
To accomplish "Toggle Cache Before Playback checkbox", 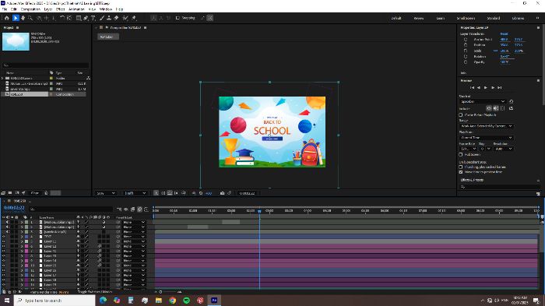I will [x=461, y=114].
